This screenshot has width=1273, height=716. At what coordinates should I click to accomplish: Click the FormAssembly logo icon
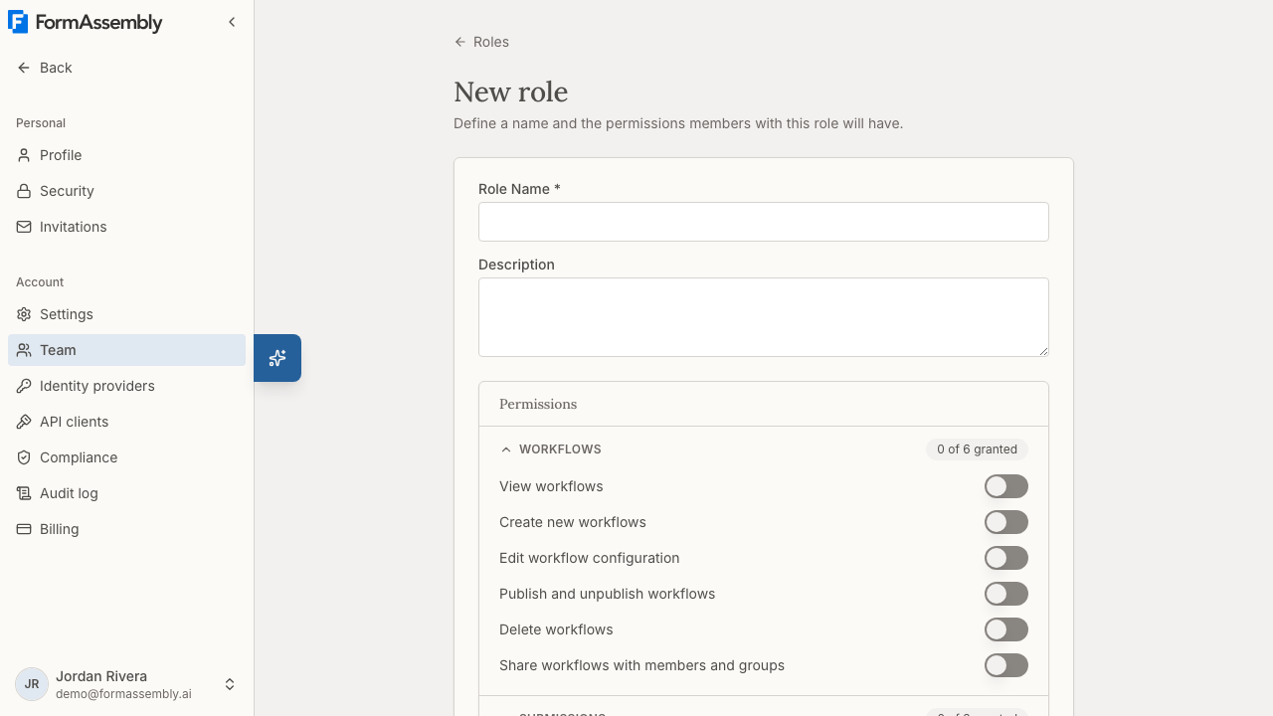tap(18, 22)
